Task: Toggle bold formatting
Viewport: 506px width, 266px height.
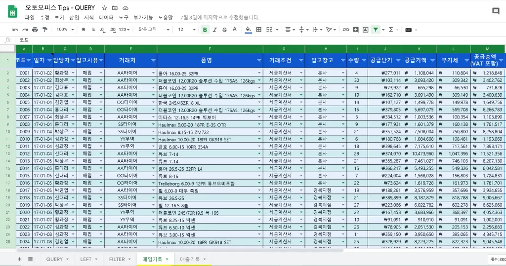Action: [x=205, y=30]
